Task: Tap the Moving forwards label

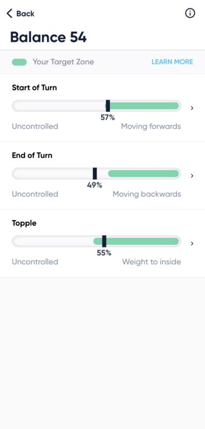Action: pos(151,126)
